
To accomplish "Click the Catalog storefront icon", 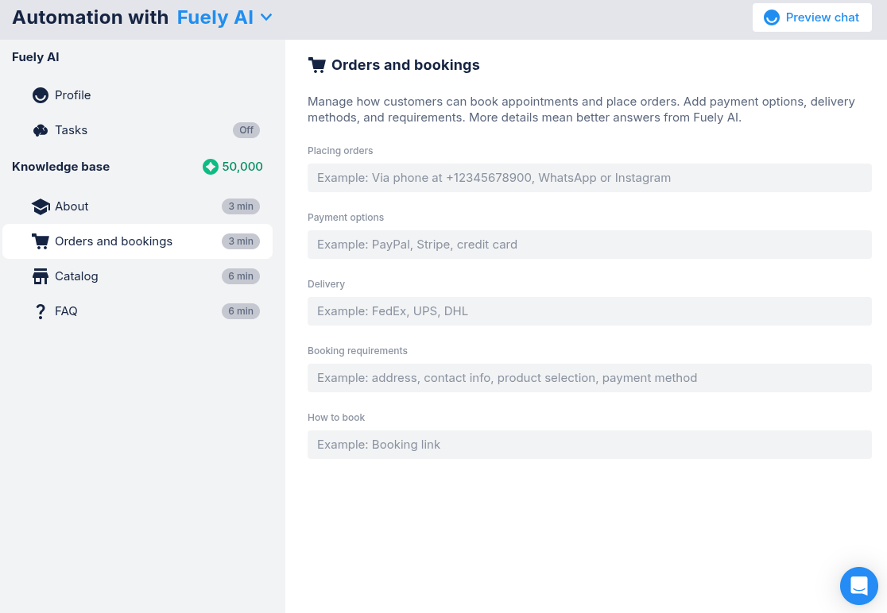I will 41,276.
